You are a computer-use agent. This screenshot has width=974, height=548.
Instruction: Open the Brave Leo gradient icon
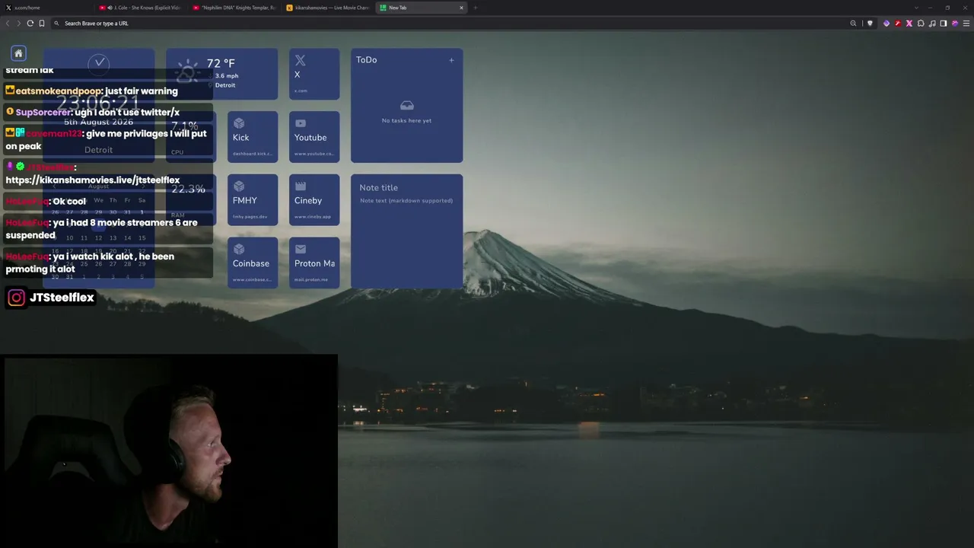pos(955,24)
